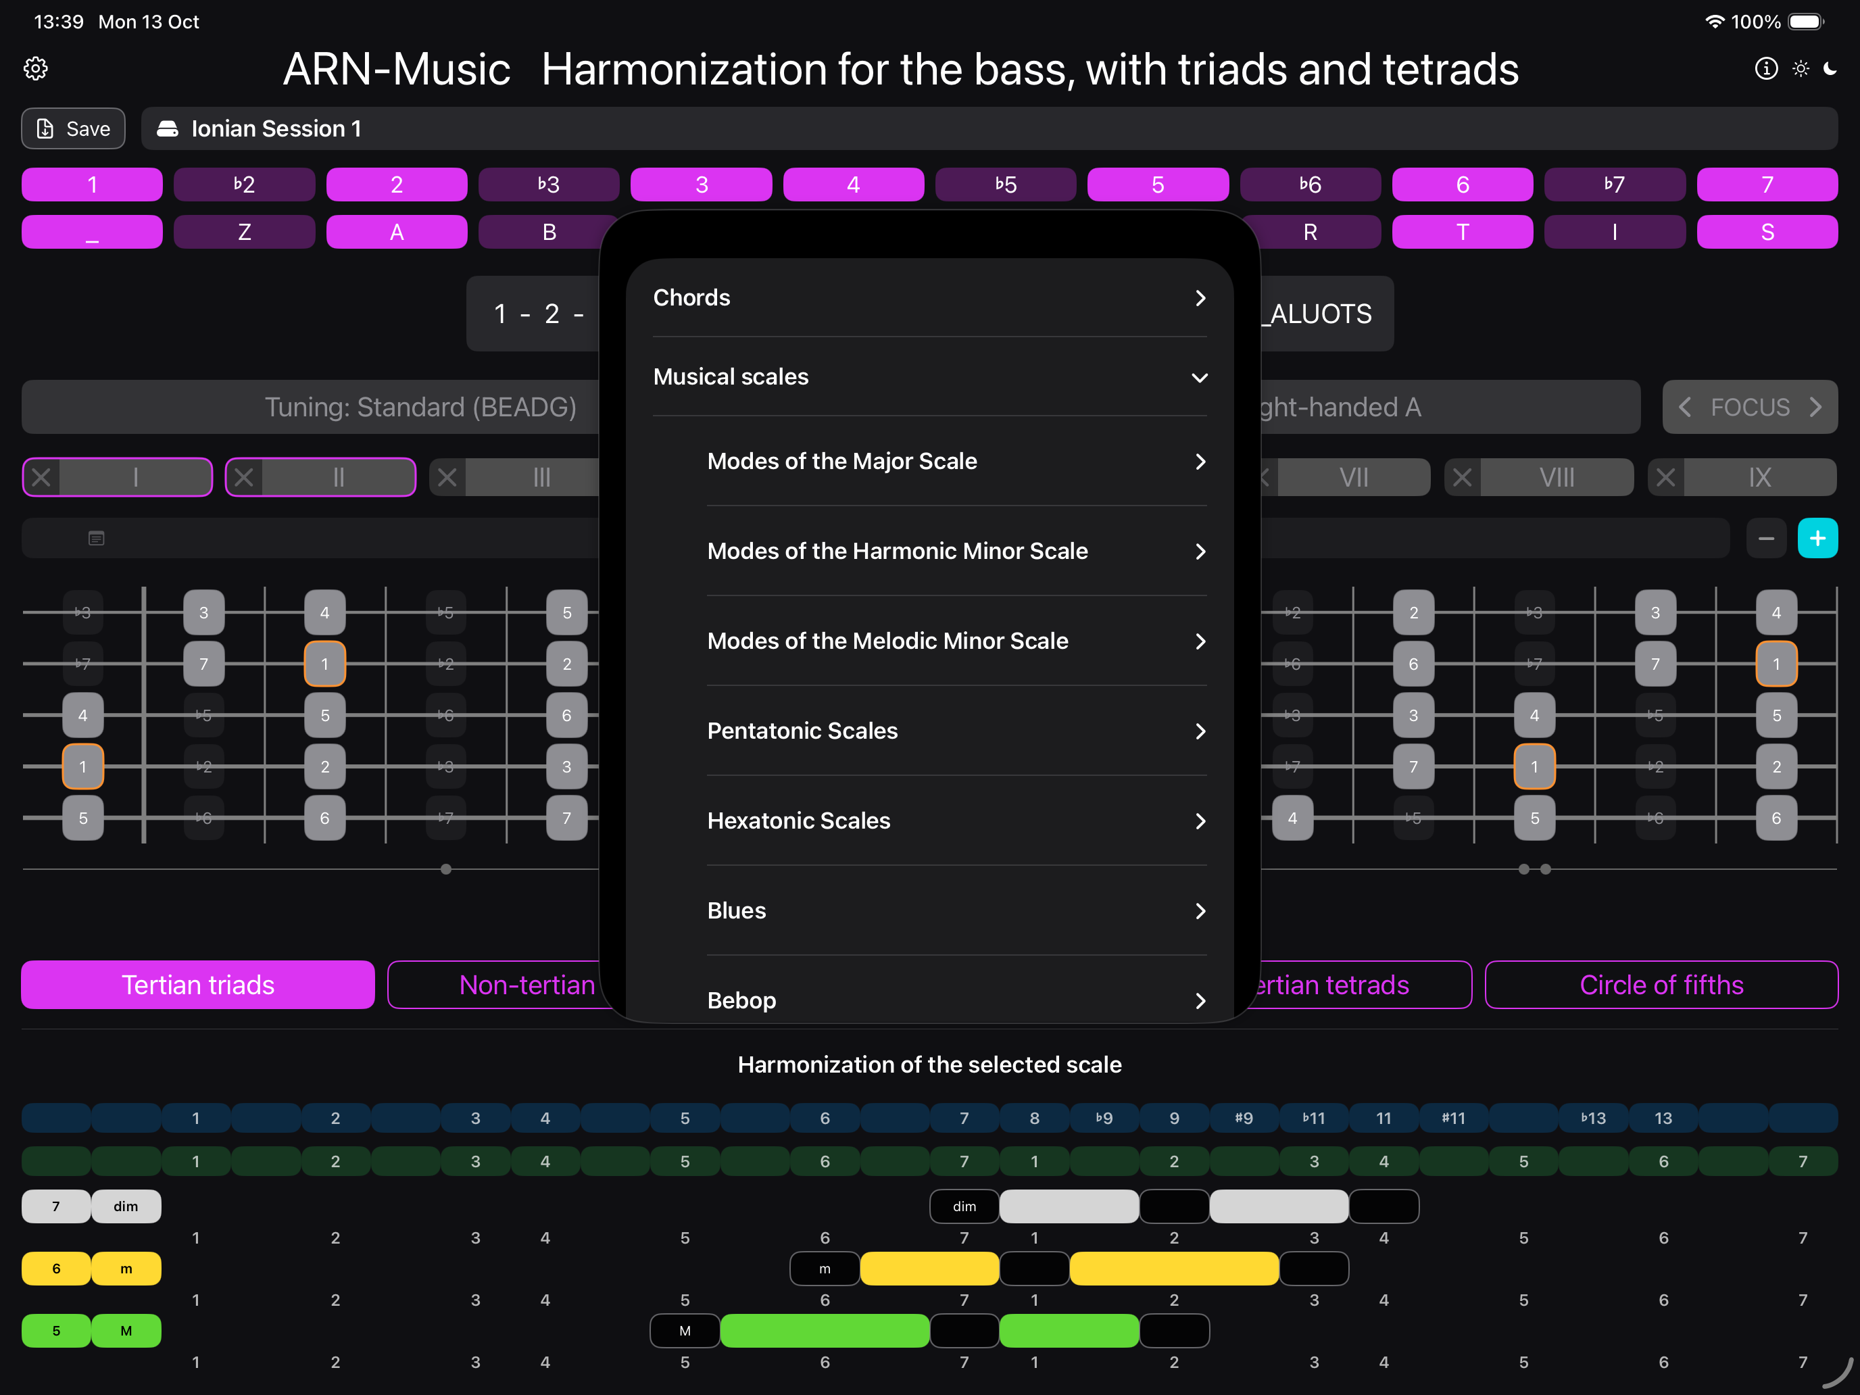The image size is (1860, 1395).
Task: Switch to the Circle of fifths tab
Action: pyautogui.click(x=1661, y=985)
